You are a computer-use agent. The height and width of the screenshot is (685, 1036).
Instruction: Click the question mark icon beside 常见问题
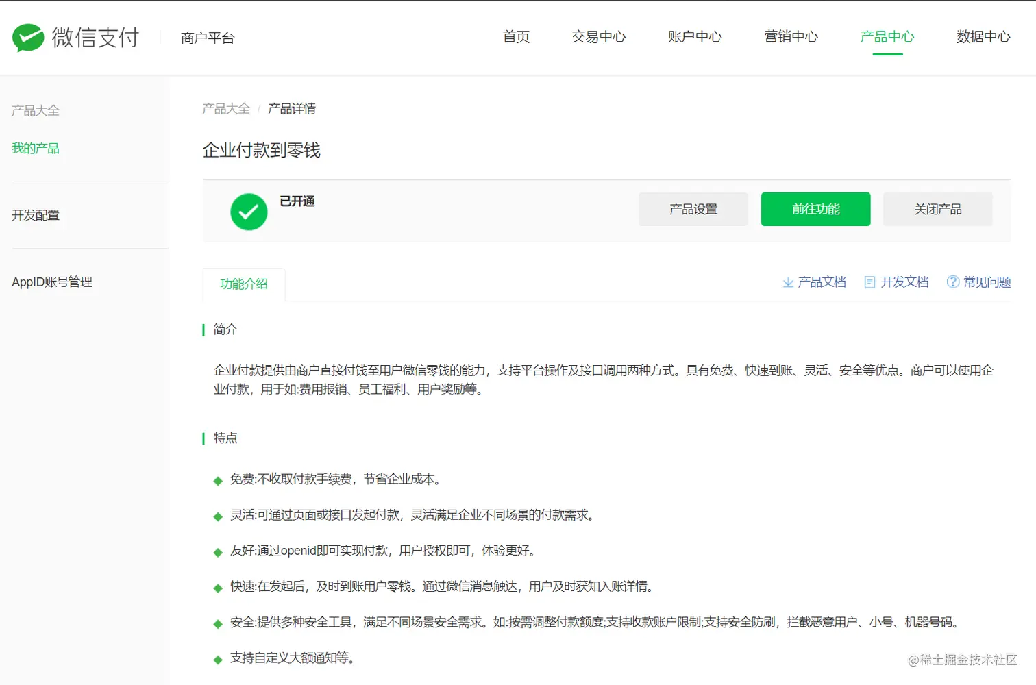[x=953, y=282]
